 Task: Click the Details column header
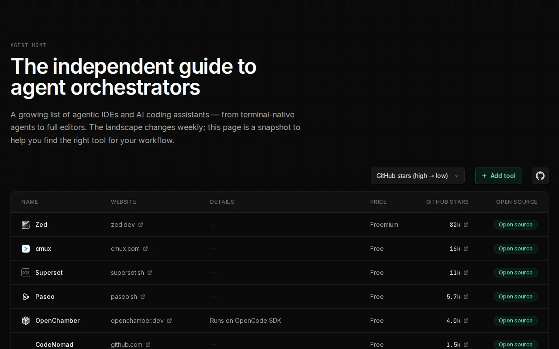point(222,202)
